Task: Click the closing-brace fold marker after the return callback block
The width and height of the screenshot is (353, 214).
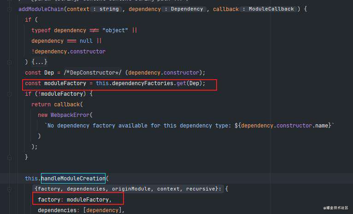Action: click(10, 157)
